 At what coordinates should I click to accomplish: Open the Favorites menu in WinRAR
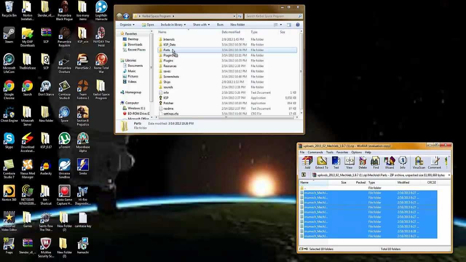[342, 152]
